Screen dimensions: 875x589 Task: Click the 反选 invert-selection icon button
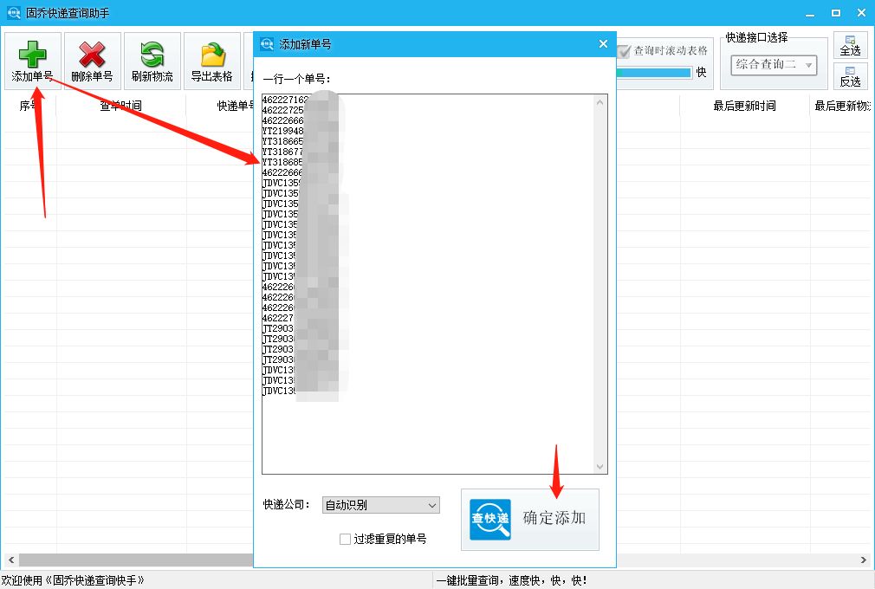(x=851, y=76)
